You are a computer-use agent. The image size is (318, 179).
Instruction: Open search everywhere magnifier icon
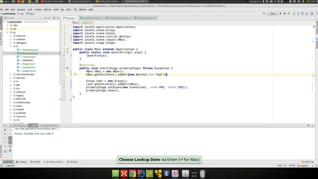coord(317,13)
